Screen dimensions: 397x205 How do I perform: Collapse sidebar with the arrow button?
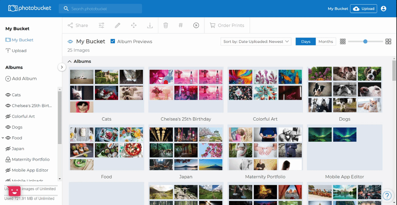click(62, 67)
